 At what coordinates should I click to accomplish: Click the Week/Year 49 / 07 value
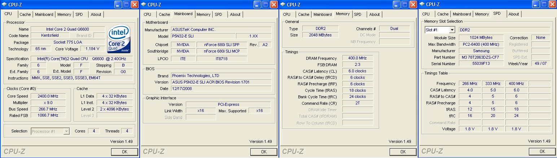point(541,64)
